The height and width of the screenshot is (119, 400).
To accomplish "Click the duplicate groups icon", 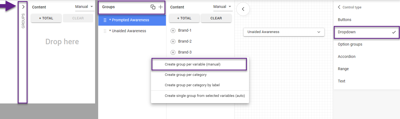I will pyautogui.click(x=153, y=7).
